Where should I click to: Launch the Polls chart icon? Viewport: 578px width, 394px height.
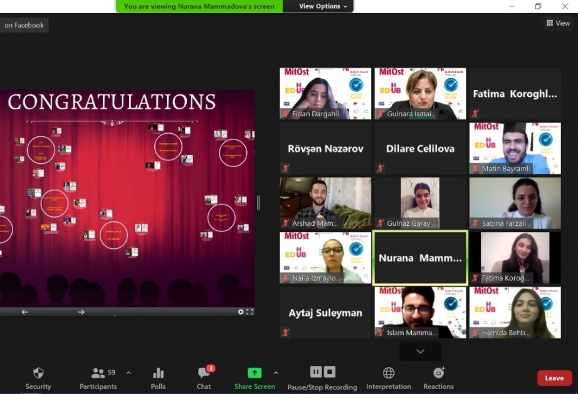[x=158, y=373]
